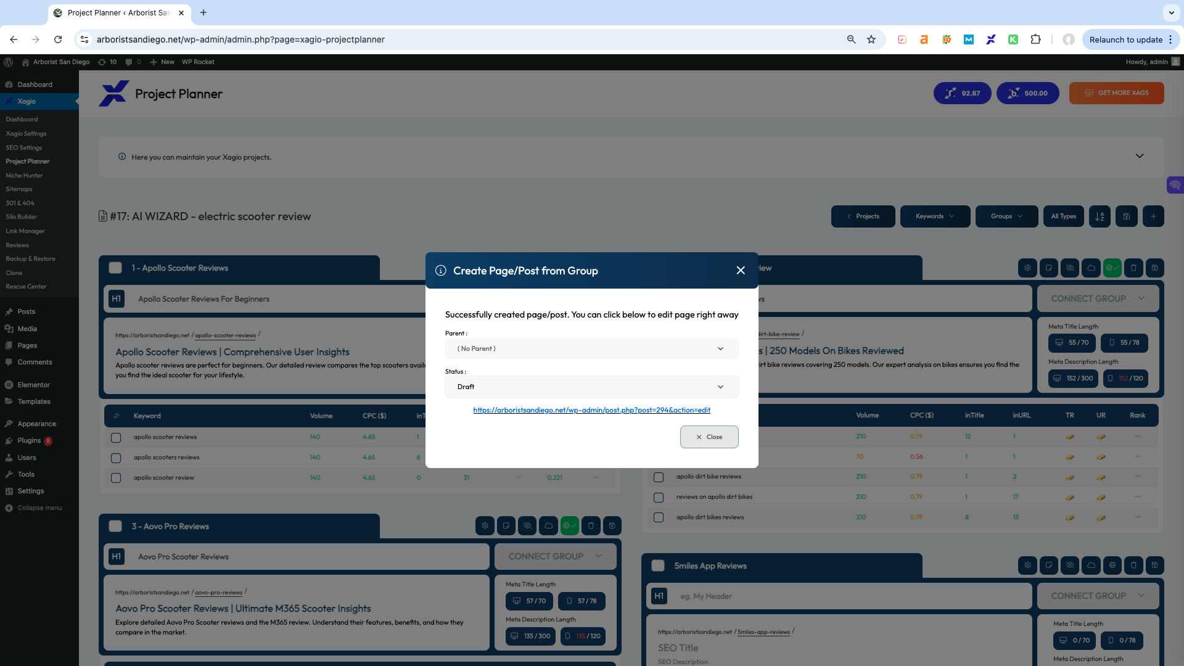Check the 'apollo dirt bikes reviews' keyword row
The width and height of the screenshot is (1184, 666).
[659, 517]
